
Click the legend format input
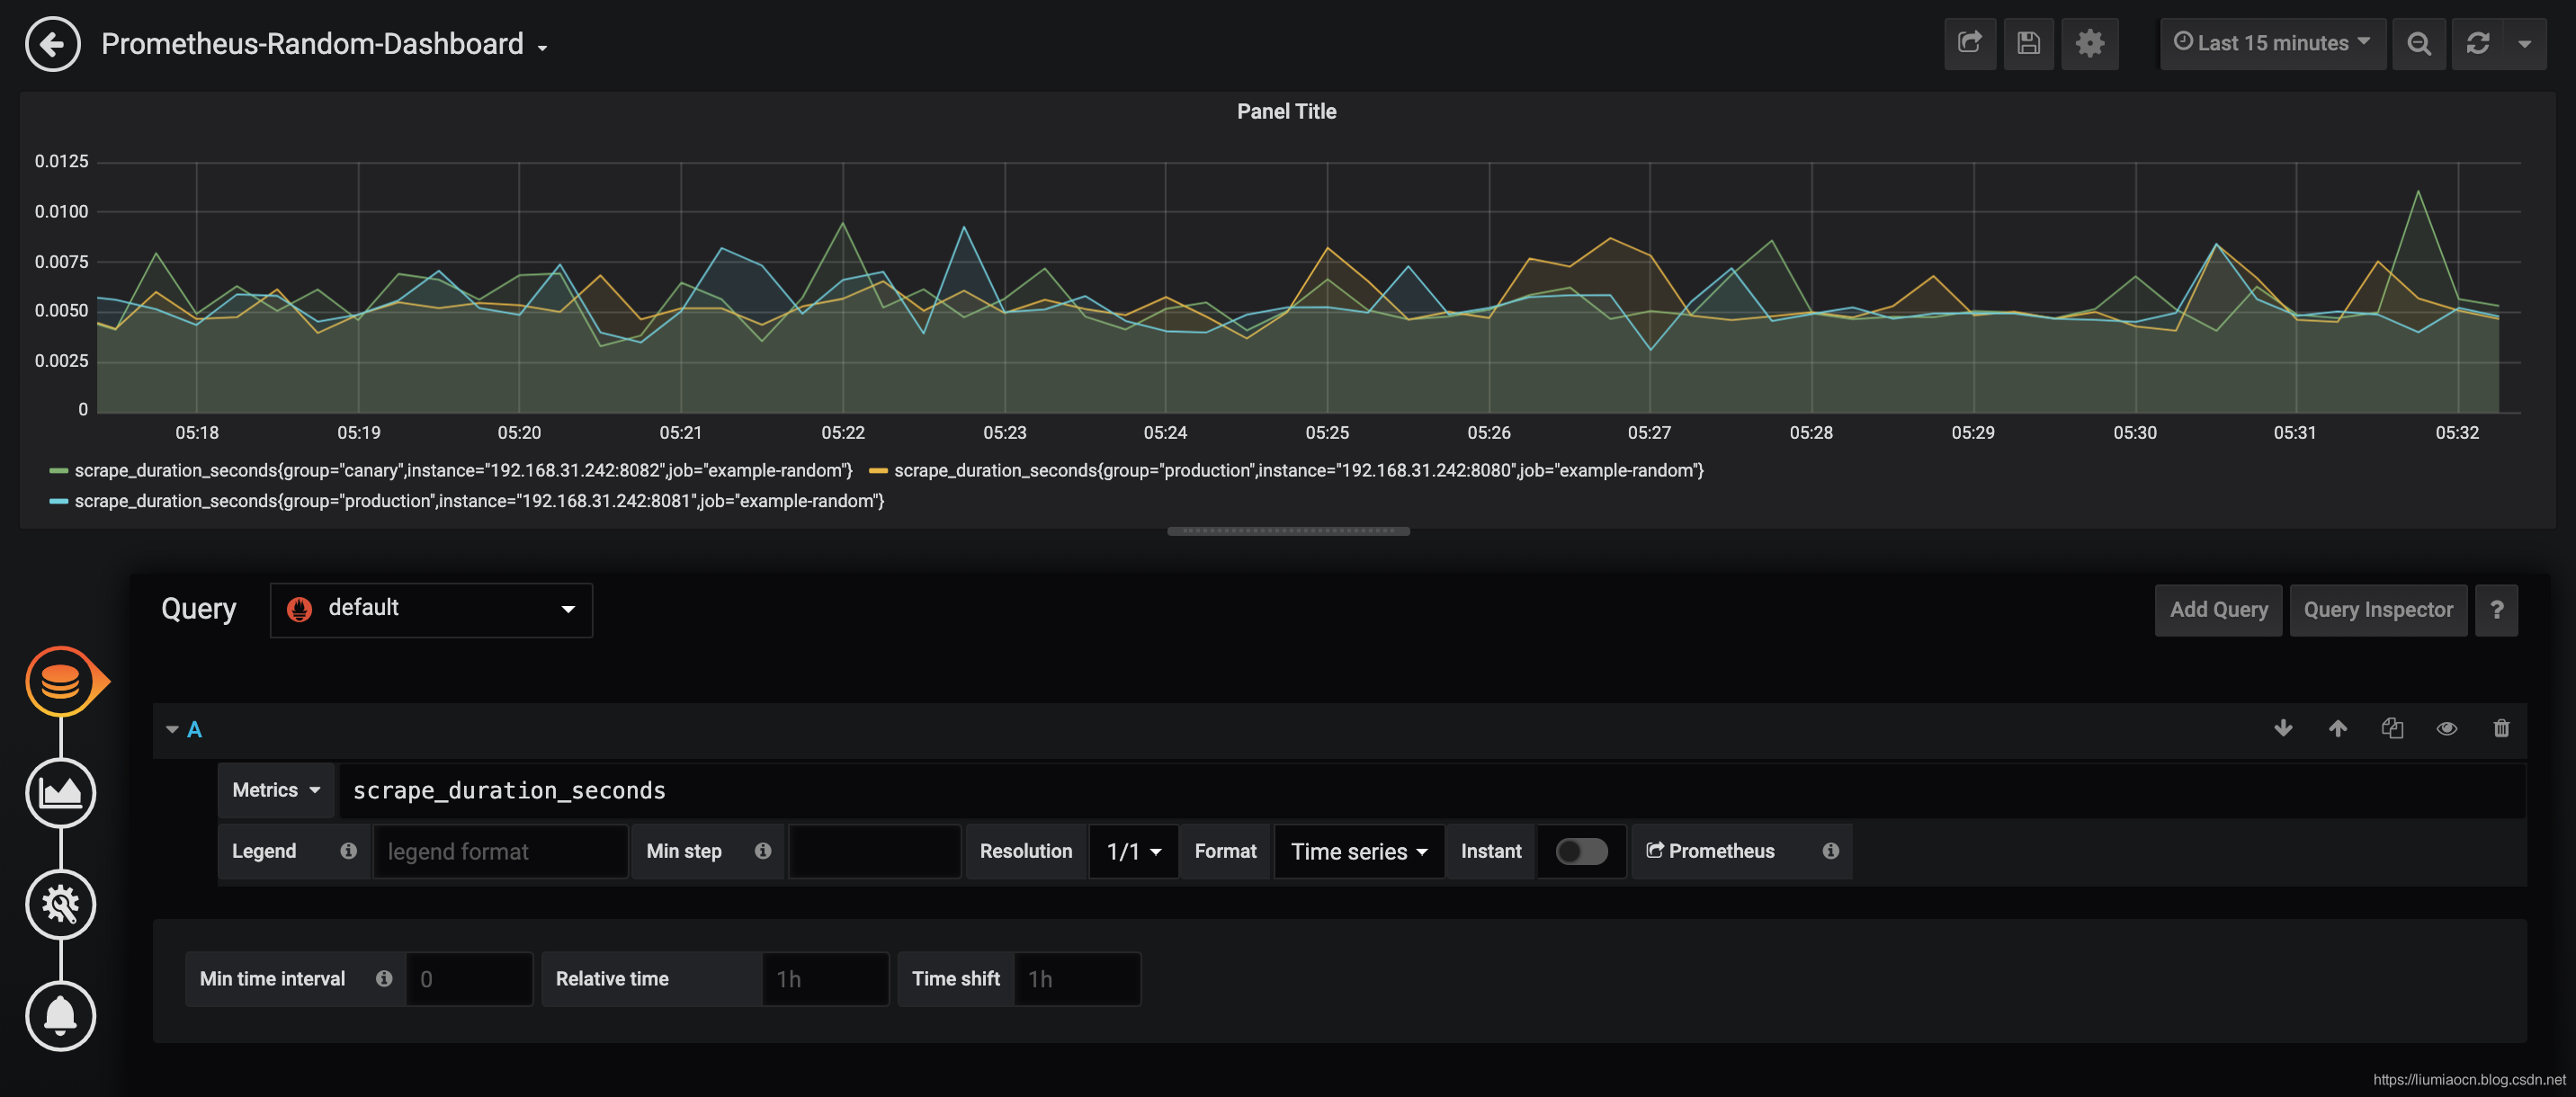click(x=500, y=851)
